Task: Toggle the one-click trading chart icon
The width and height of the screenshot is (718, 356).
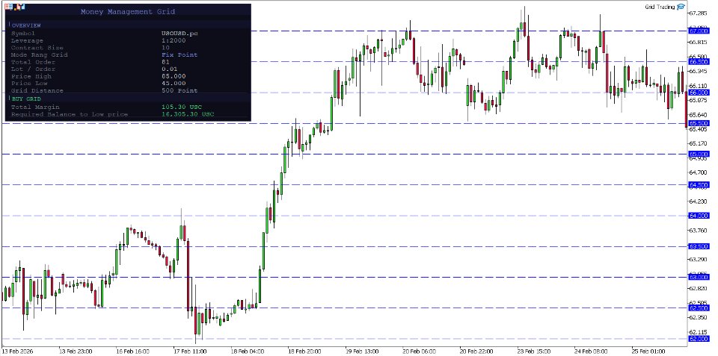Action: pos(19,7)
